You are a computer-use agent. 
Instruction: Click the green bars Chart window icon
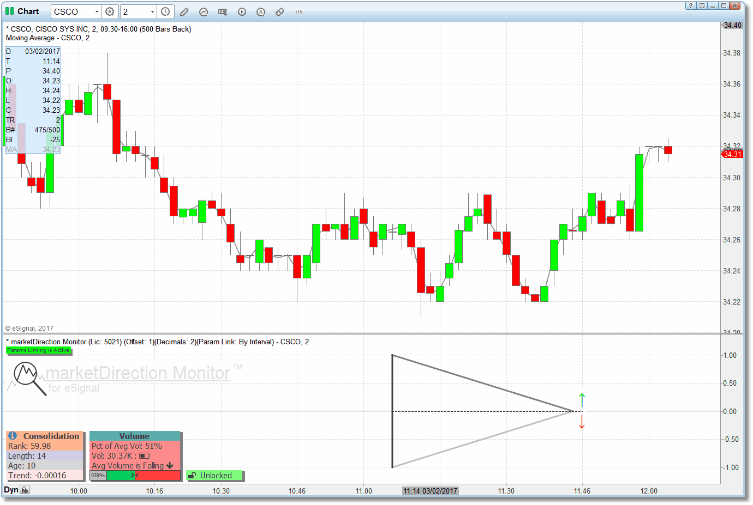(10, 11)
